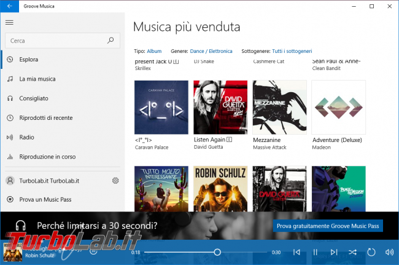Click the Listen Again title
The image size is (399, 265).
click(209, 140)
